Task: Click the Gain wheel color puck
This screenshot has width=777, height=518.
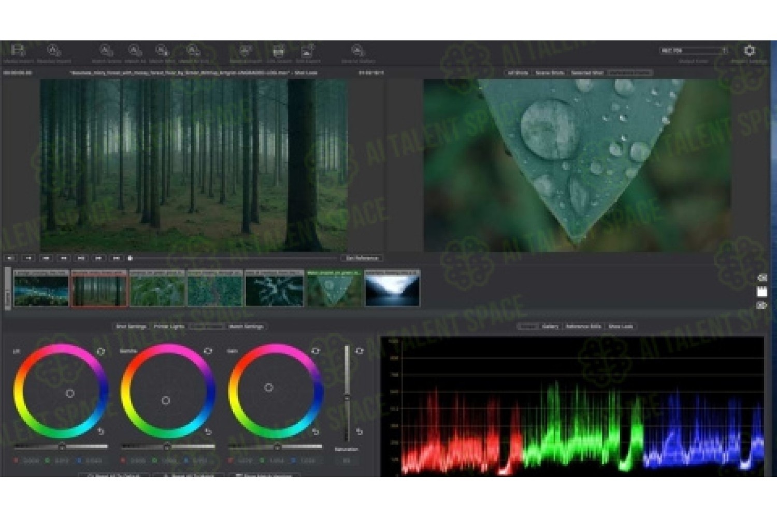Action: click(268, 387)
